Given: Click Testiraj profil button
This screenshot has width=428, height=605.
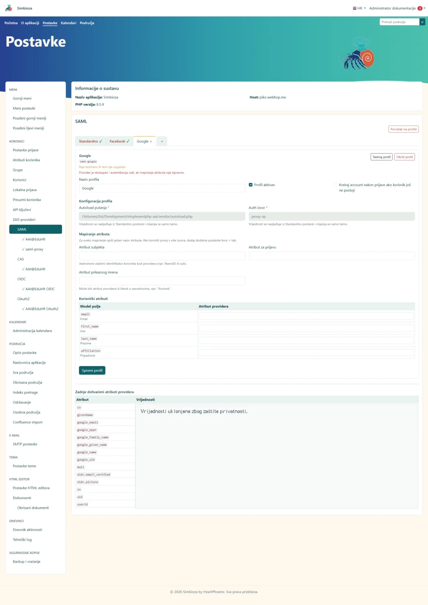Looking at the screenshot, I should [381, 157].
